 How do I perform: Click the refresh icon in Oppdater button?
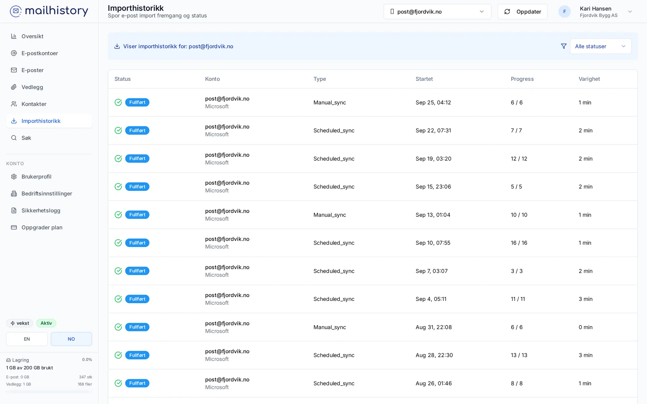click(x=507, y=12)
